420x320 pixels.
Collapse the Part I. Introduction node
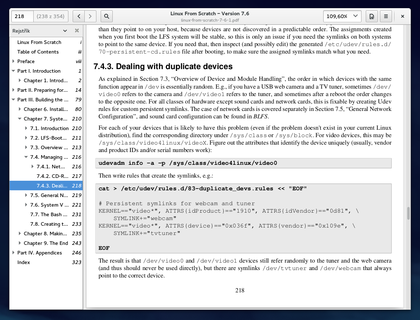[13, 71]
